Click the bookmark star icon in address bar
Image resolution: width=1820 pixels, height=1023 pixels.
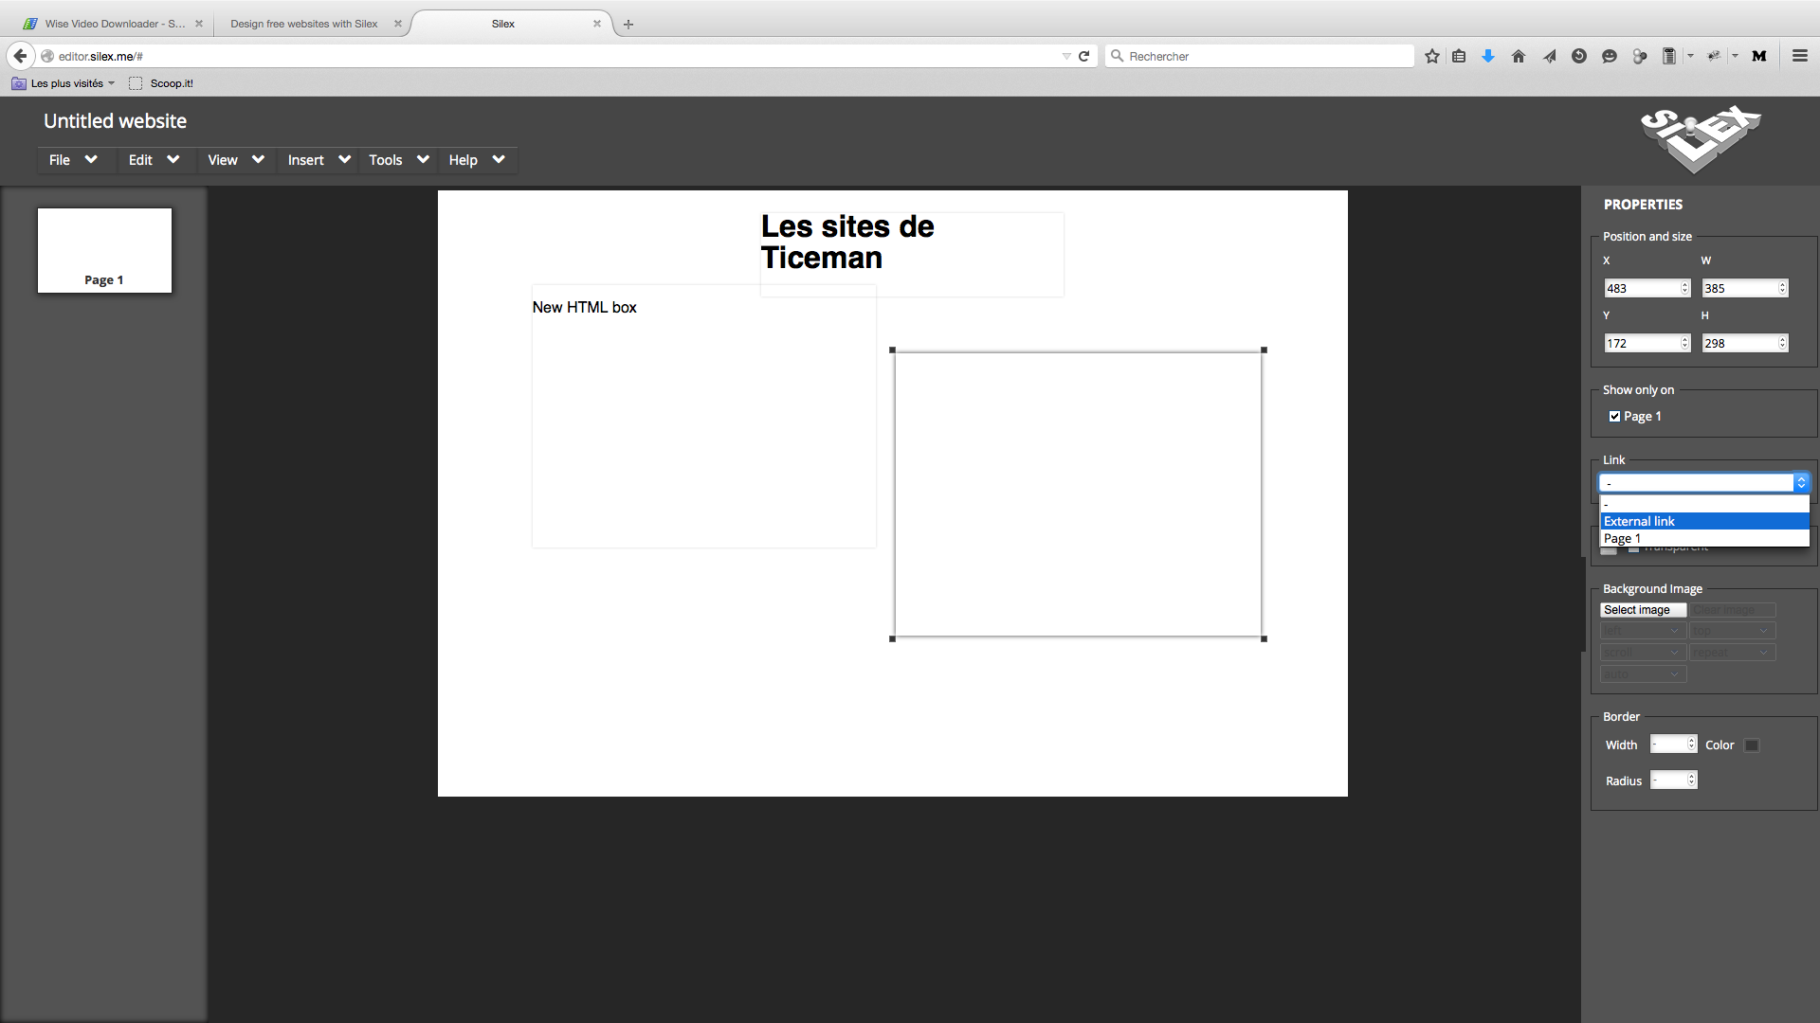pos(1432,56)
